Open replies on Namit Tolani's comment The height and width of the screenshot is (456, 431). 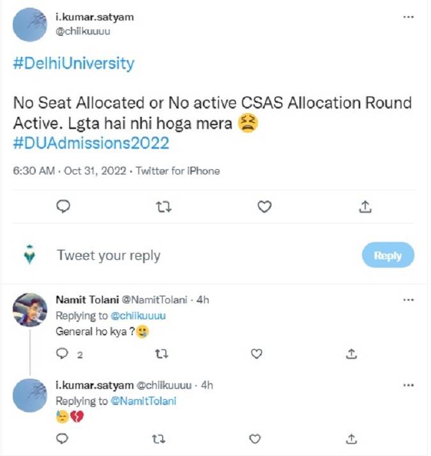tap(63, 354)
